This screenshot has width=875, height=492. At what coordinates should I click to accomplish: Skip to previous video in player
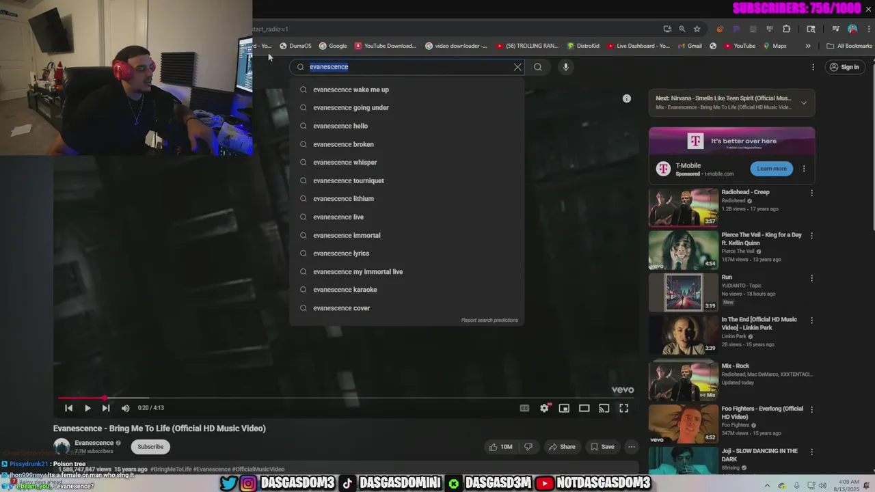68,408
